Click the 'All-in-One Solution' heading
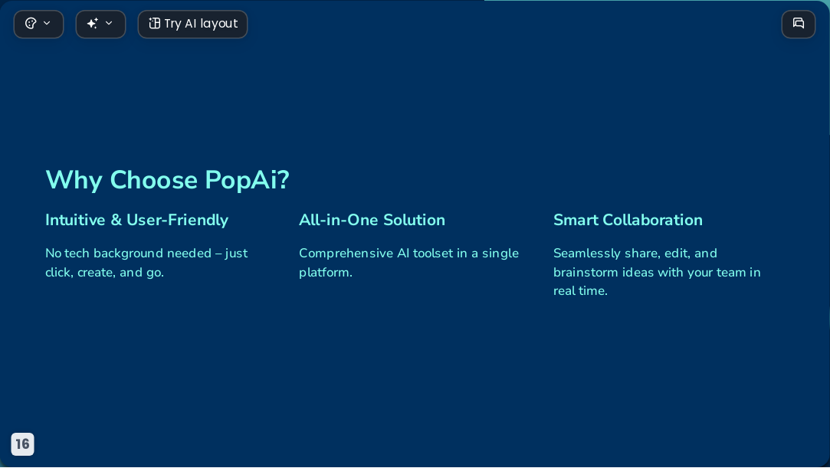This screenshot has width=830, height=468. pos(372,220)
